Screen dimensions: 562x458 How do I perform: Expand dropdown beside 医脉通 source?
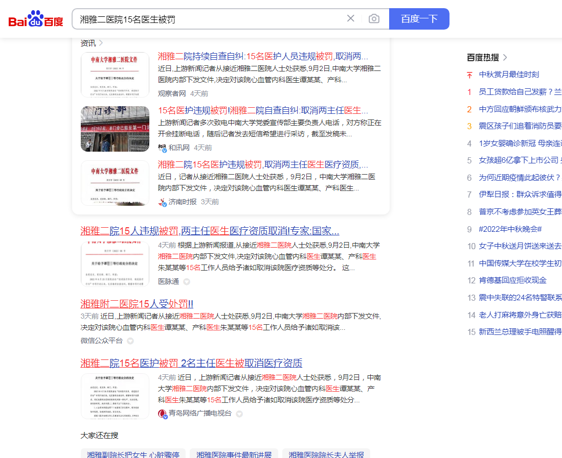(187, 282)
